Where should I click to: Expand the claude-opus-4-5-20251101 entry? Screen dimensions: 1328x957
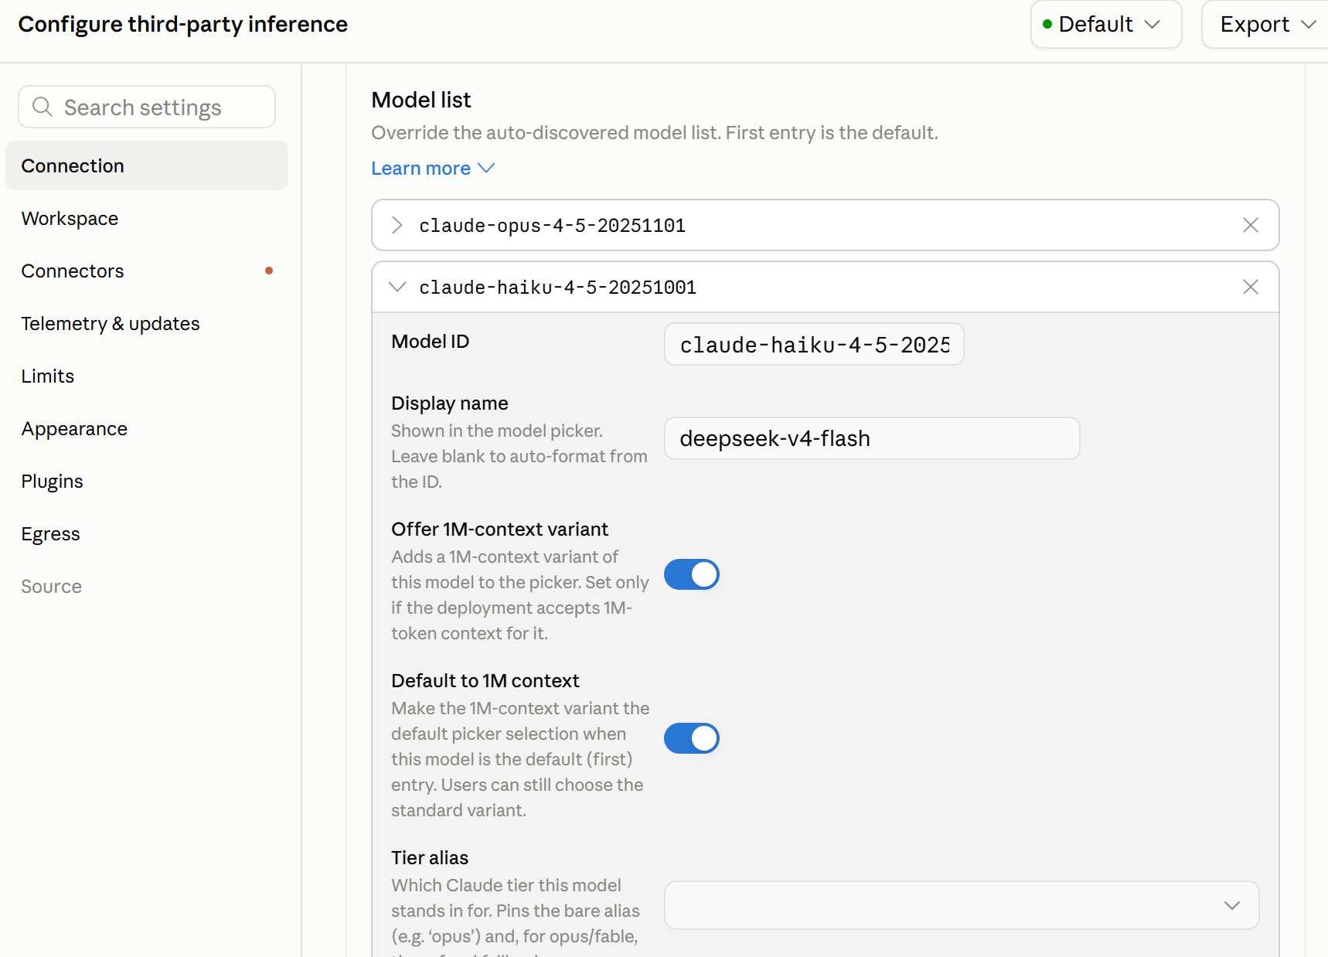[397, 225]
